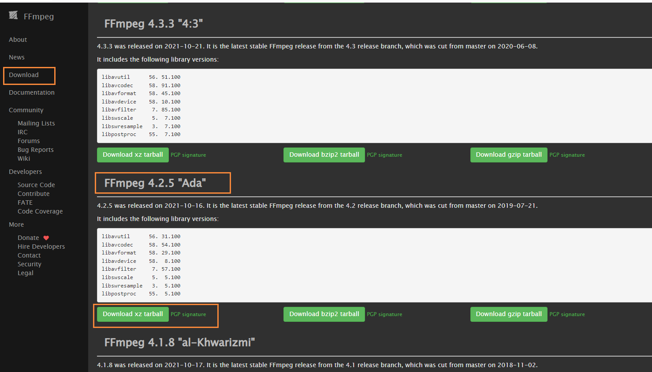Click libavfilter 7. 57.100 line

point(141,269)
